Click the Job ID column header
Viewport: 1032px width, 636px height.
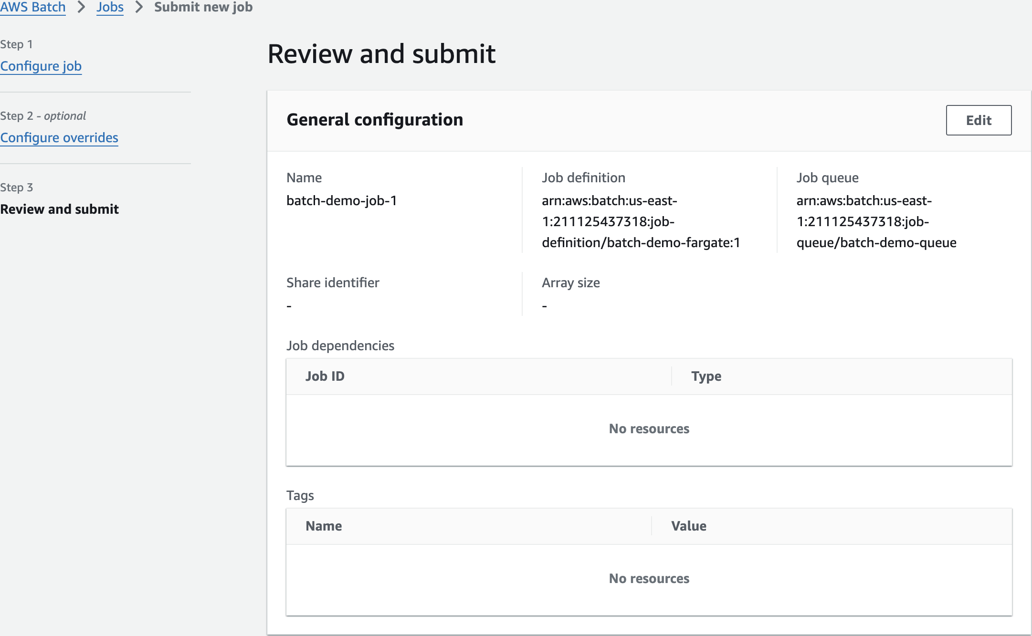coord(325,376)
